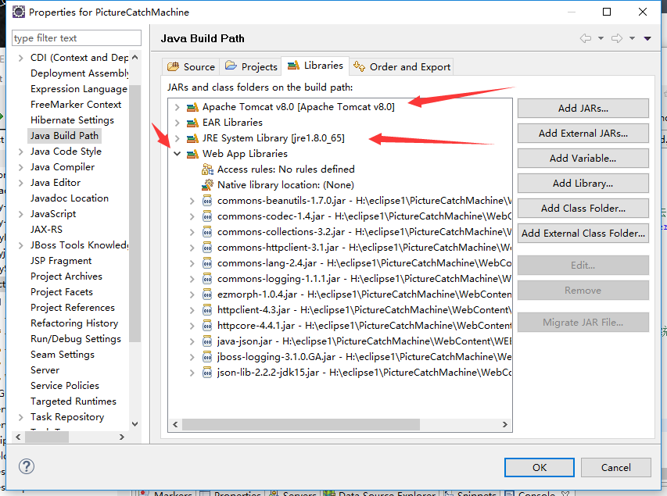Click the Apache Tomcat v8.0 library icon
This screenshot has height=496, width=667.
point(192,107)
